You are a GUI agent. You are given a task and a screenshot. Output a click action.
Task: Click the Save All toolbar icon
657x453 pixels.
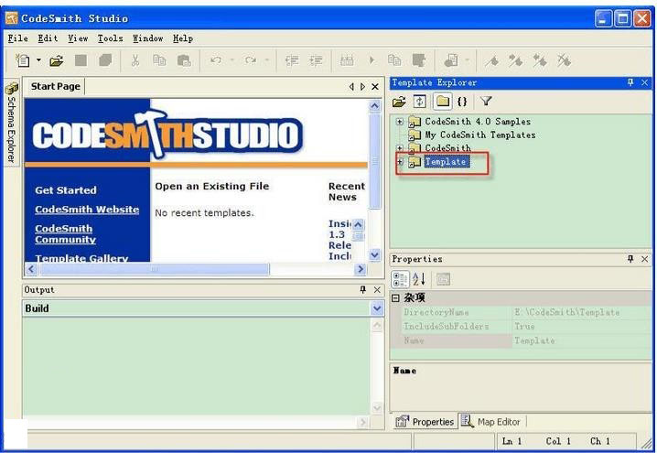coord(105,60)
